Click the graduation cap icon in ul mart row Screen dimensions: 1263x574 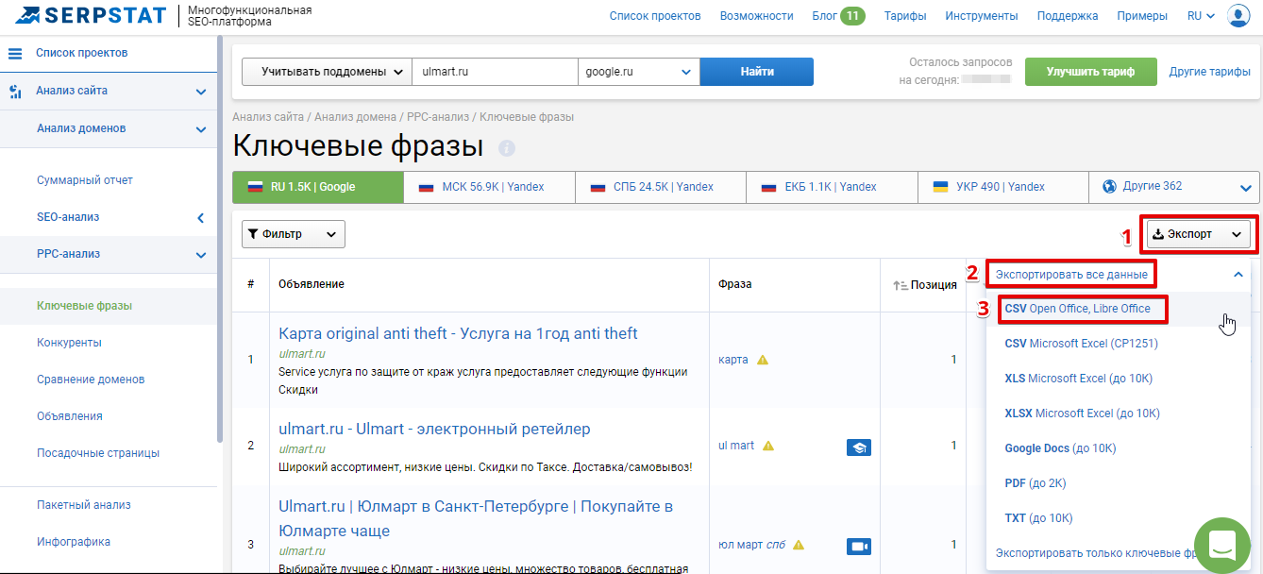click(859, 447)
